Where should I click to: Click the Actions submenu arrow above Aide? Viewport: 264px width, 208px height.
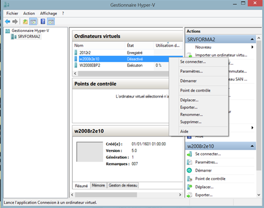click(252, 128)
